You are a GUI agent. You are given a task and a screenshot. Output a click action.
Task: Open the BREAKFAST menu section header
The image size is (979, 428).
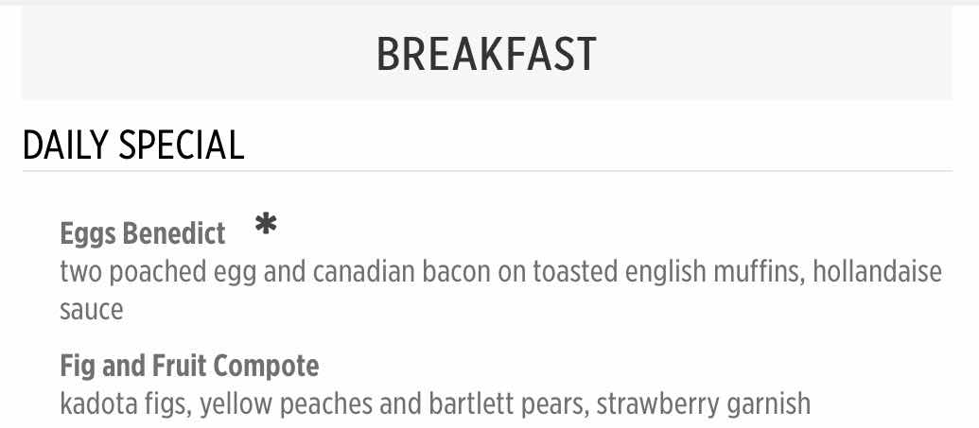click(x=486, y=54)
